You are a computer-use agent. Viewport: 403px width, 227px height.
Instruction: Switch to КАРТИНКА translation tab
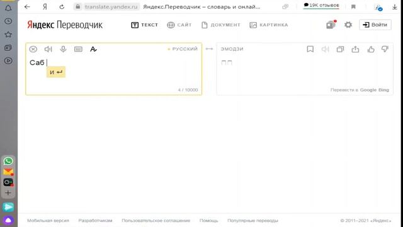click(x=269, y=25)
